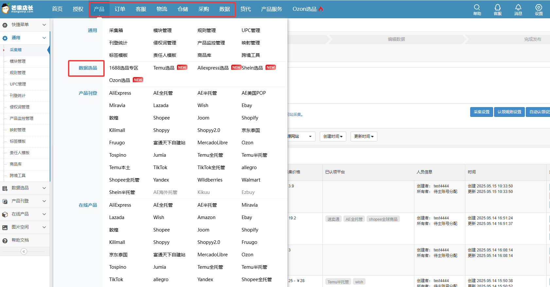
Task: Click the 认领规则设置 button
Action: 509,112
